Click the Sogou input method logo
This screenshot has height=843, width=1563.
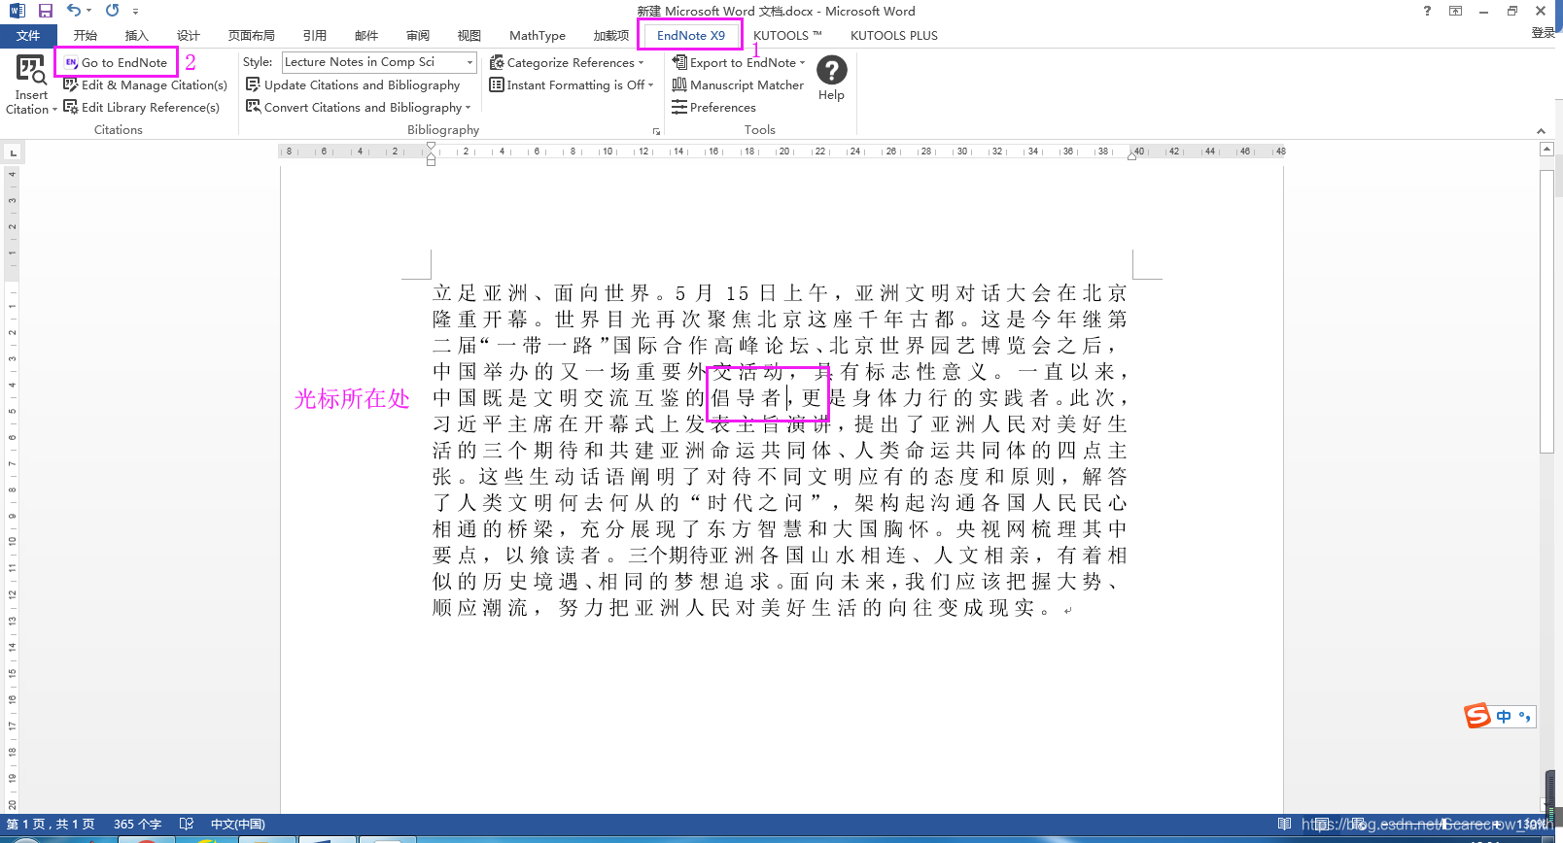tap(1477, 716)
